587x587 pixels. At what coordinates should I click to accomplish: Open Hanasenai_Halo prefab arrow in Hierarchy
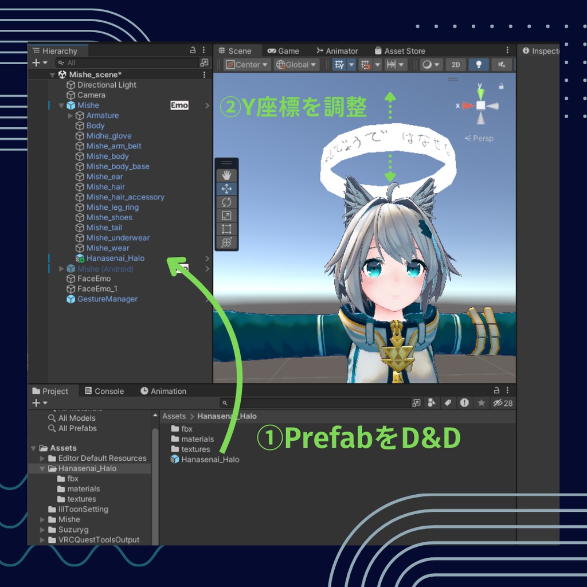pyautogui.click(x=207, y=259)
